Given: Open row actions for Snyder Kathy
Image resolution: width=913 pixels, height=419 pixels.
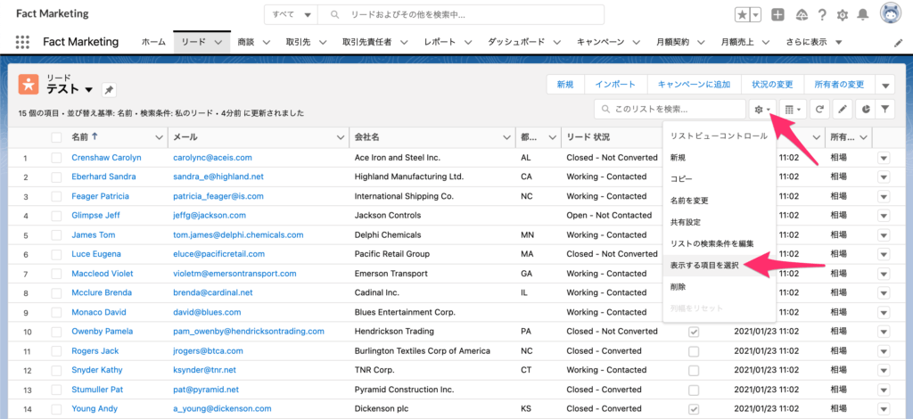Looking at the screenshot, I should (884, 370).
